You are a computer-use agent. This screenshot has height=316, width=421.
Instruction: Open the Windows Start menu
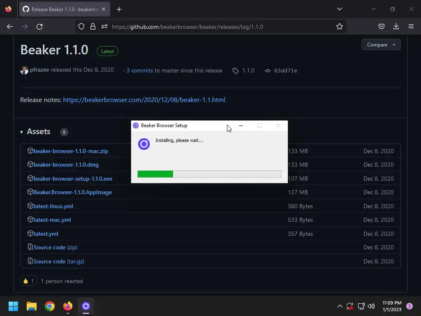14,306
